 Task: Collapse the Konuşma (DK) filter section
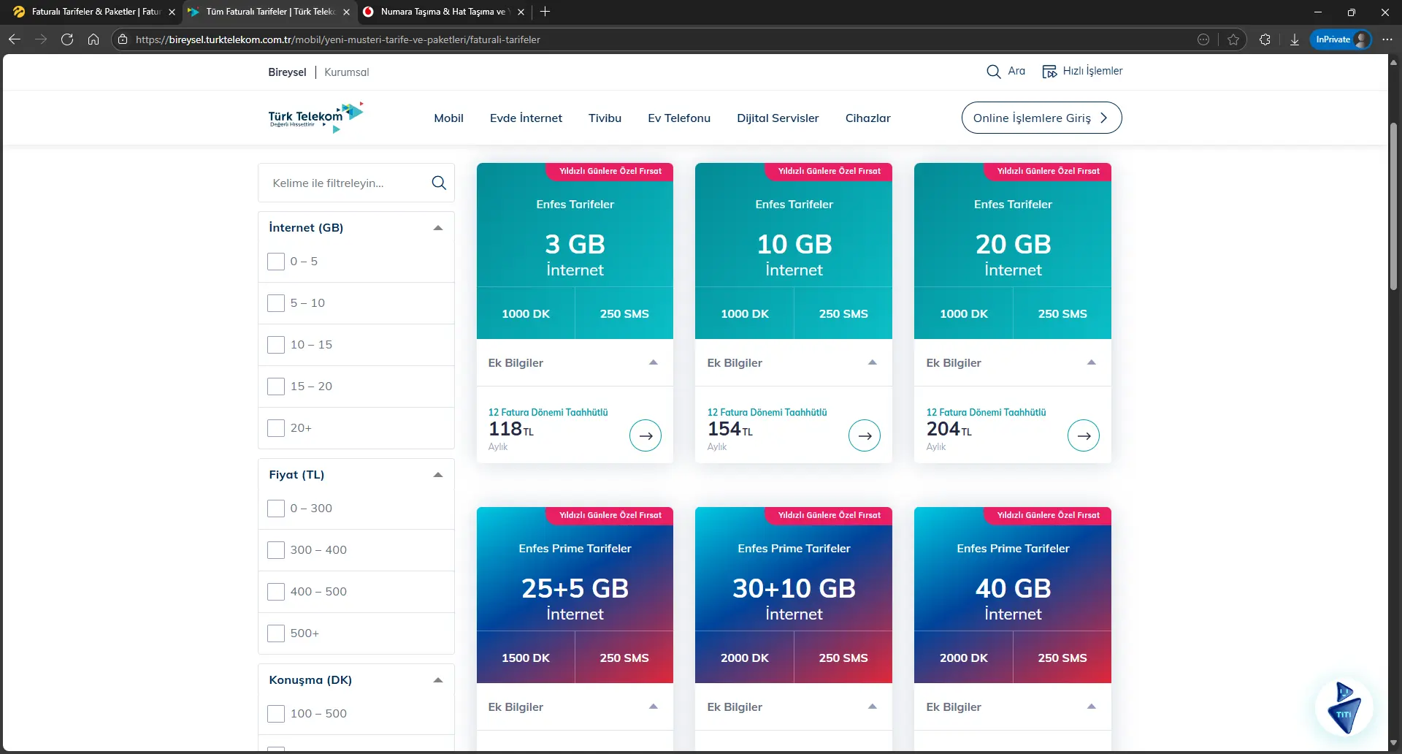coord(438,680)
